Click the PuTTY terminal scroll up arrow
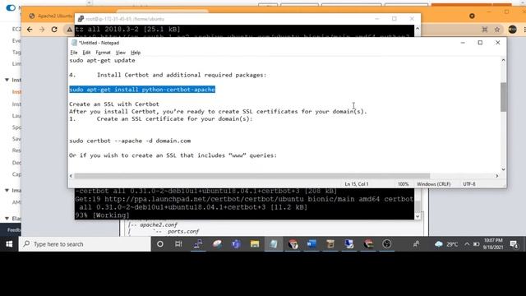The image size is (526, 296). [x=418, y=29]
